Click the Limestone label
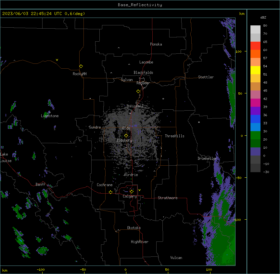 tap(50, 116)
